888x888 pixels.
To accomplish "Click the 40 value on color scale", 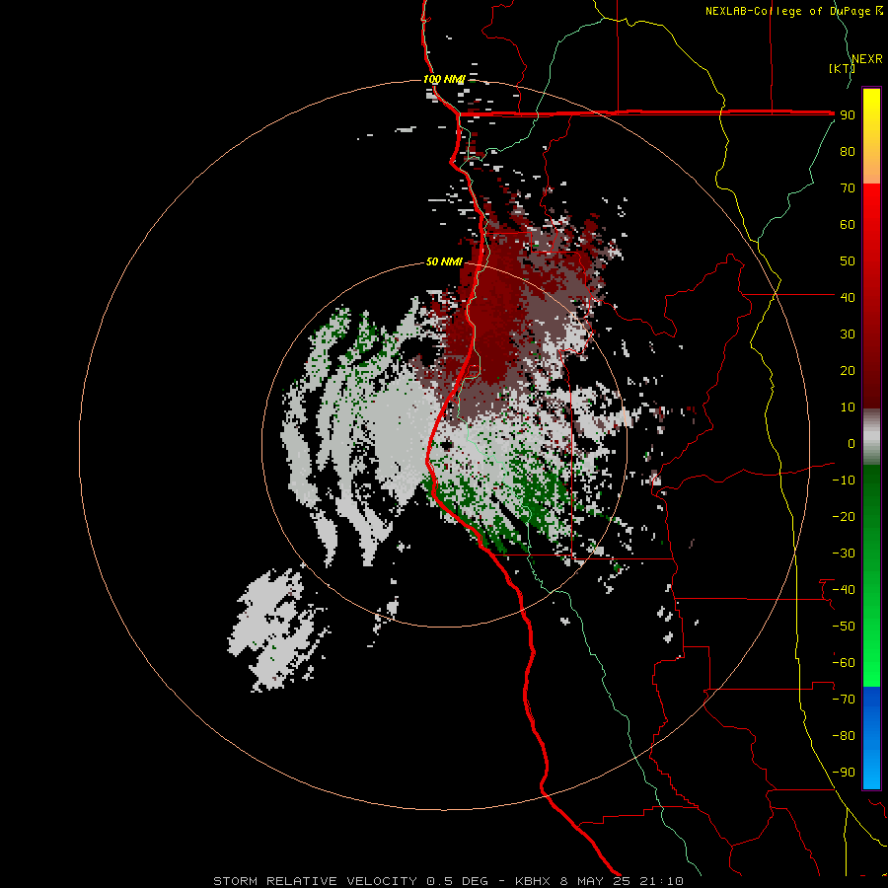I will [x=848, y=297].
